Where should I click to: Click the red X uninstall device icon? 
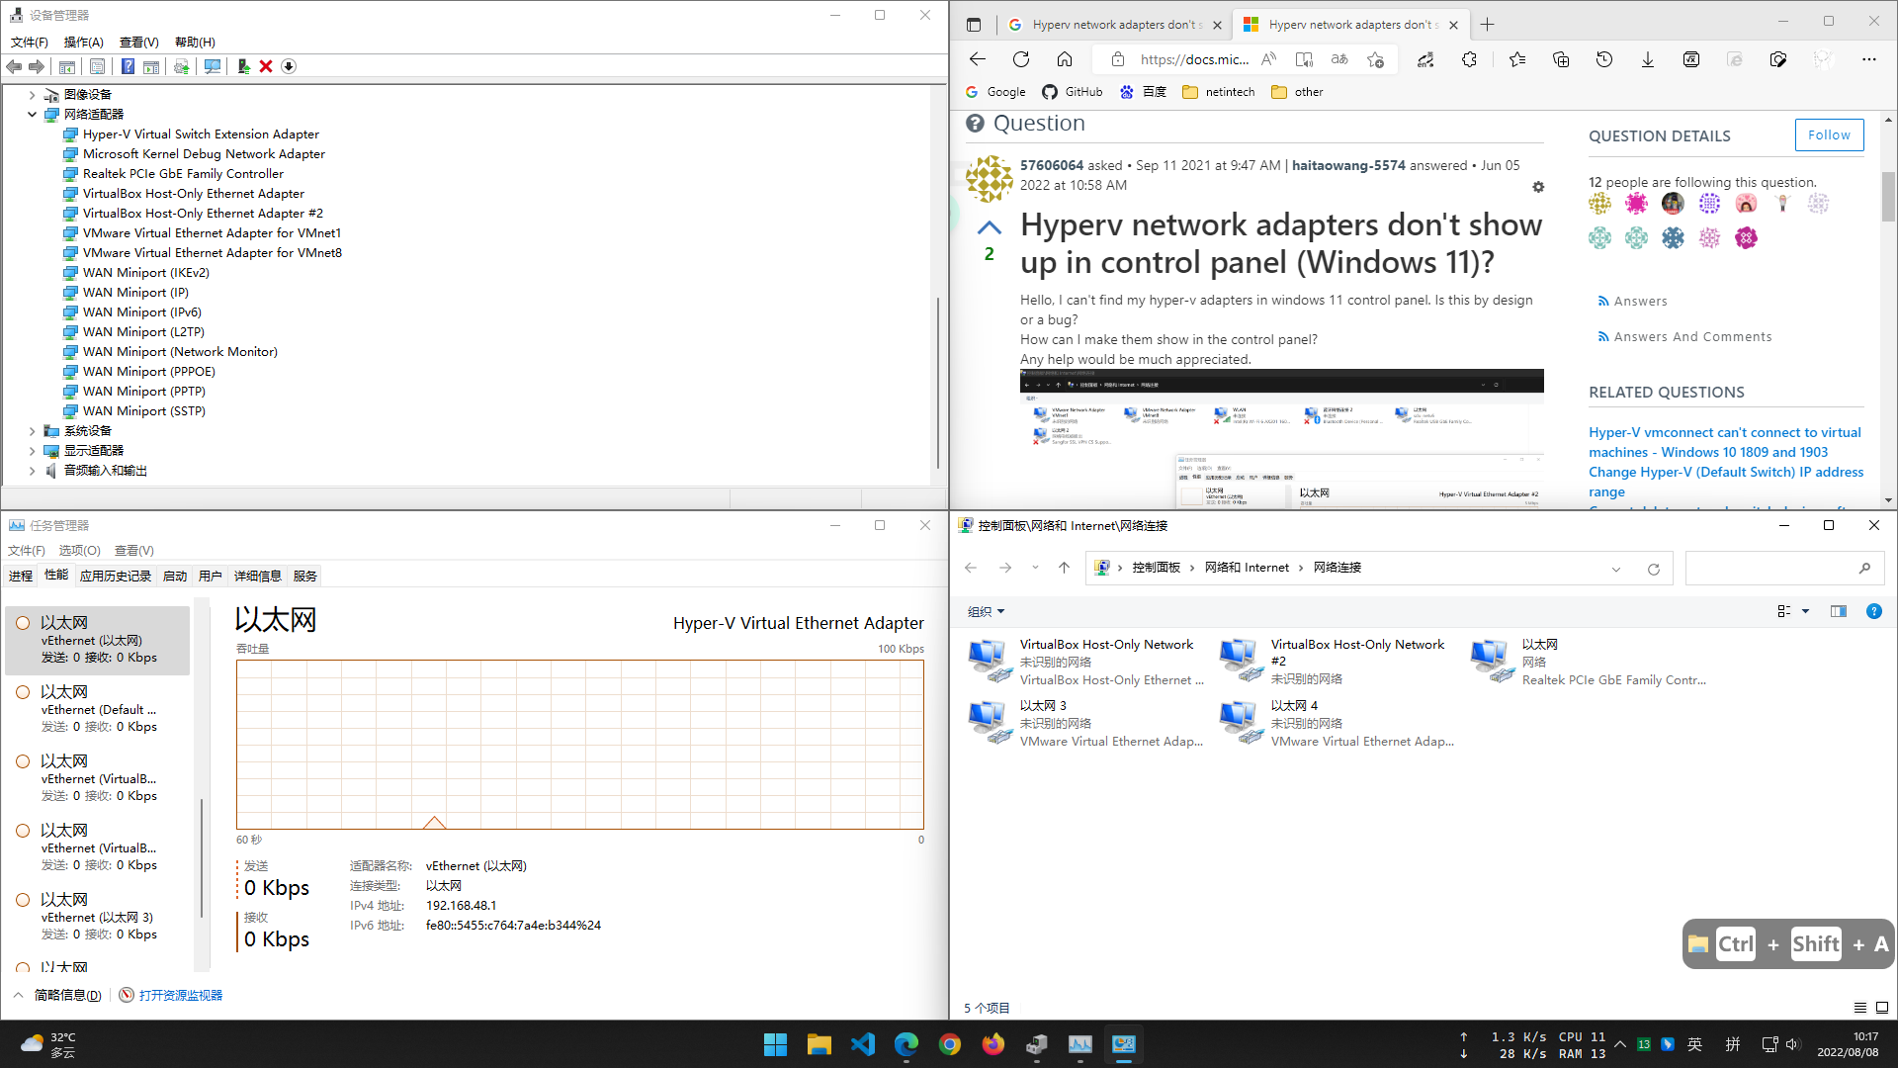pos(266,66)
